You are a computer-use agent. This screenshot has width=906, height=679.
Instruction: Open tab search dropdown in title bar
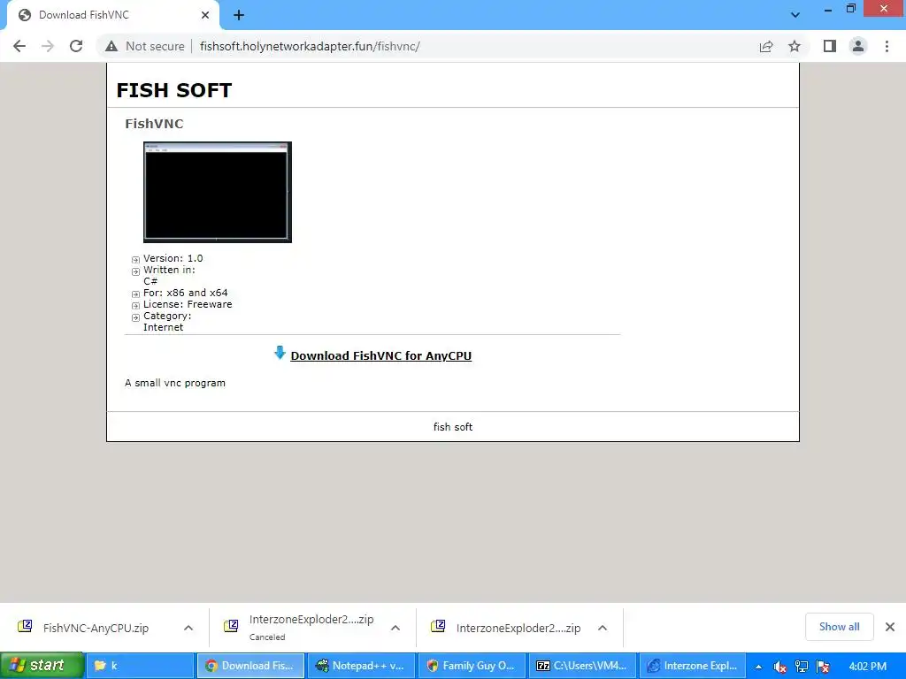795,15
